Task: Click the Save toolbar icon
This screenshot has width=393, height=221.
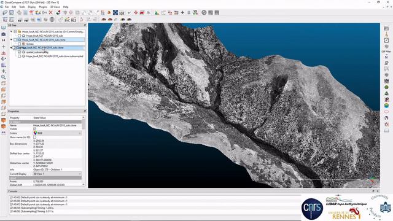Action: tap(12, 12)
